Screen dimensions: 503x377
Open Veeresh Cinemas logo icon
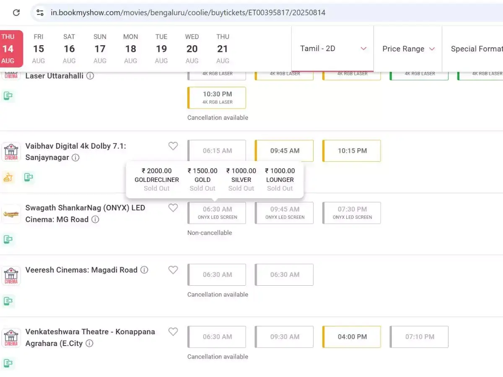tap(11, 276)
